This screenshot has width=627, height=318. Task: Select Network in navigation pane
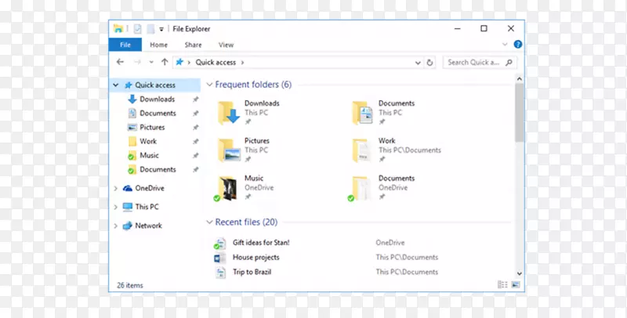pos(148,226)
